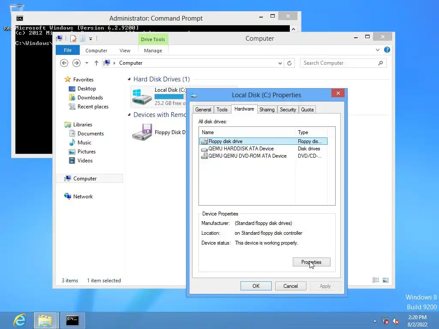Viewport: 439px width, 329px height.
Task: Switch to the Security tab
Action: [288, 109]
